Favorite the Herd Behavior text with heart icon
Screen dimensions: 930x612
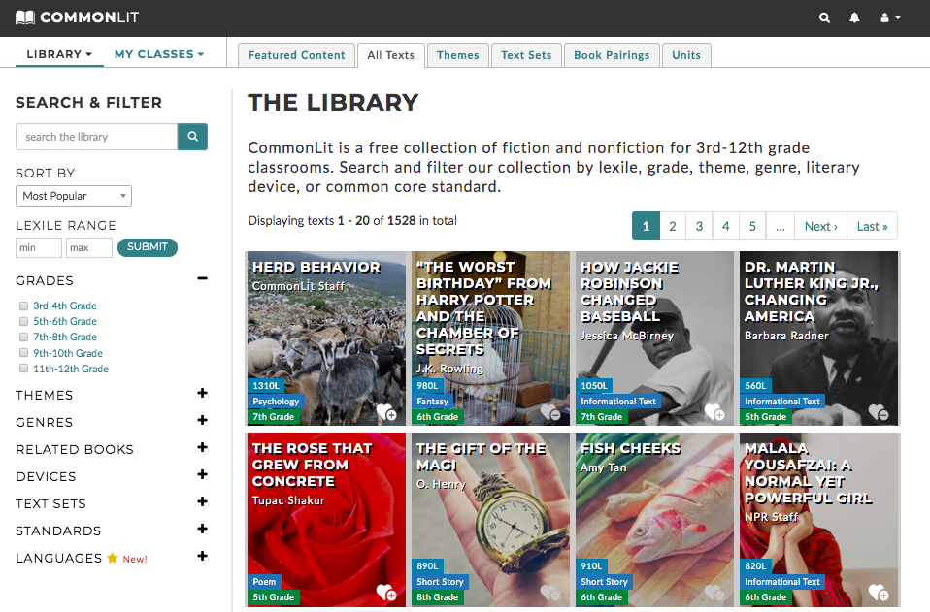pyautogui.click(x=386, y=411)
